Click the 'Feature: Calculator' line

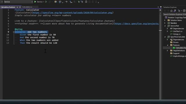click(27, 10)
